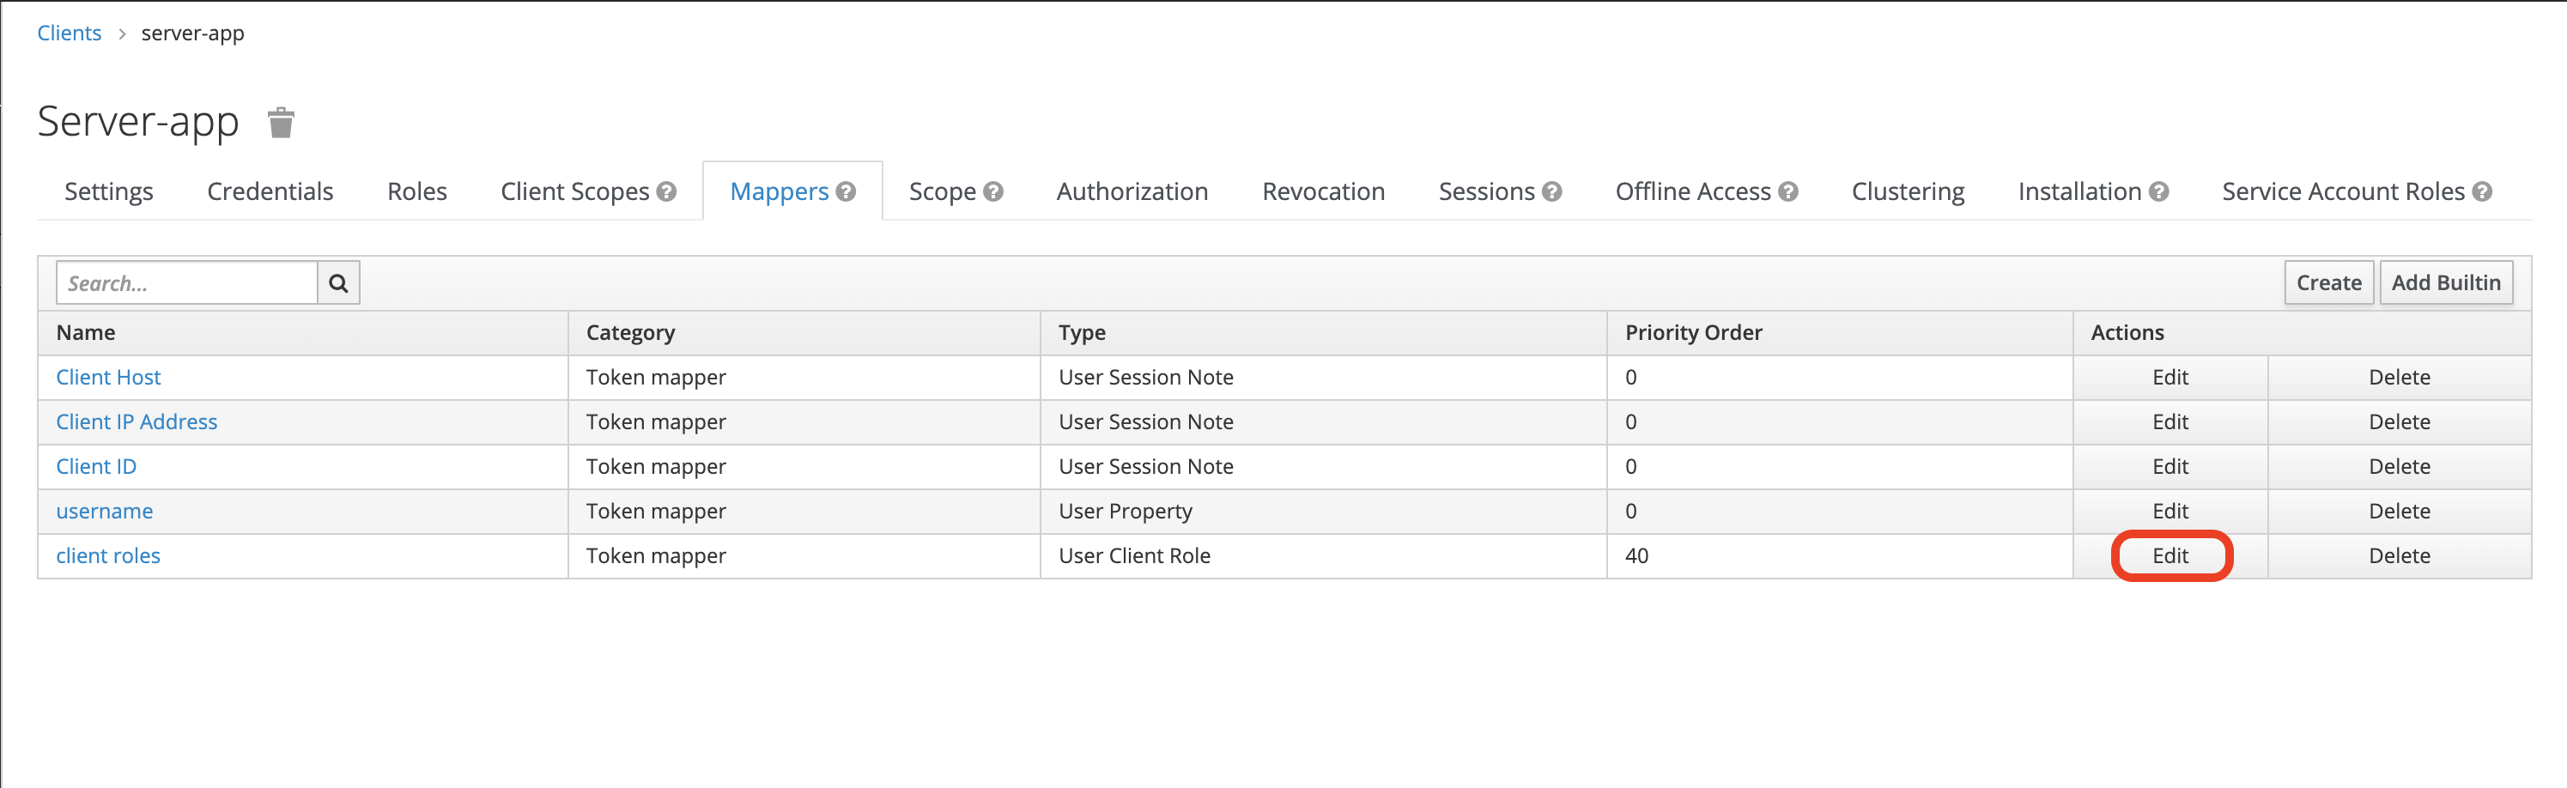Open the Client IP Address mapper link
The height and width of the screenshot is (788, 2567).
click(137, 421)
